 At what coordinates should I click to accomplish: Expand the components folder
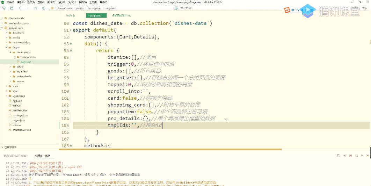point(14,57)
